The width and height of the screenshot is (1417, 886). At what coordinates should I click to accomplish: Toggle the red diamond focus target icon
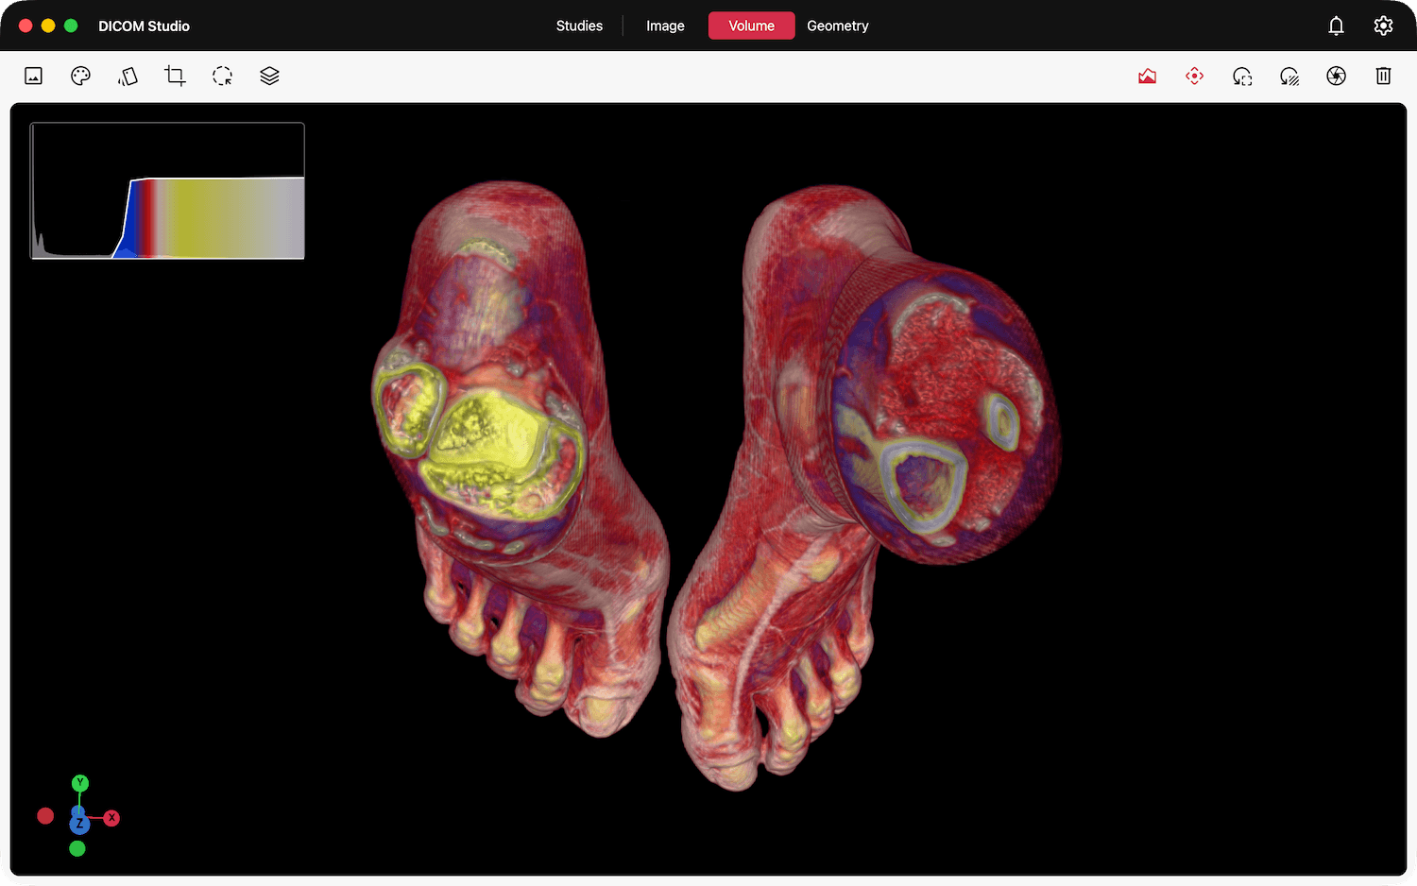[x=1194, y=77]
